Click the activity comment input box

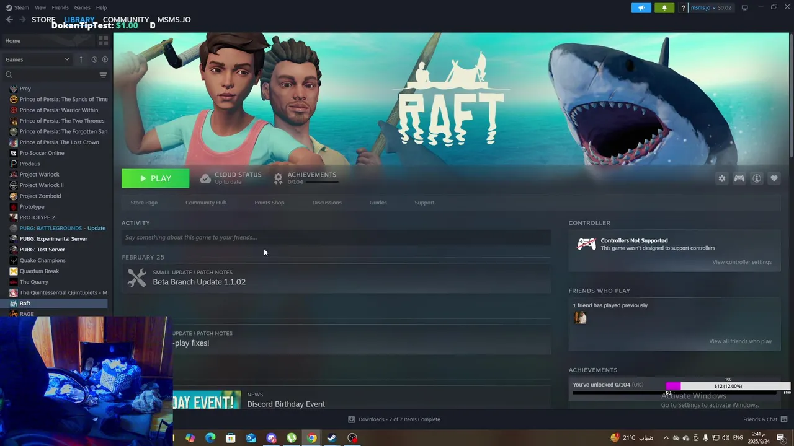[336, 237]
